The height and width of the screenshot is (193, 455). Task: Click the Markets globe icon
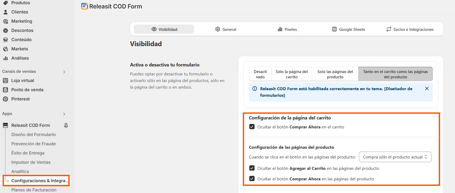coord(6,49)
